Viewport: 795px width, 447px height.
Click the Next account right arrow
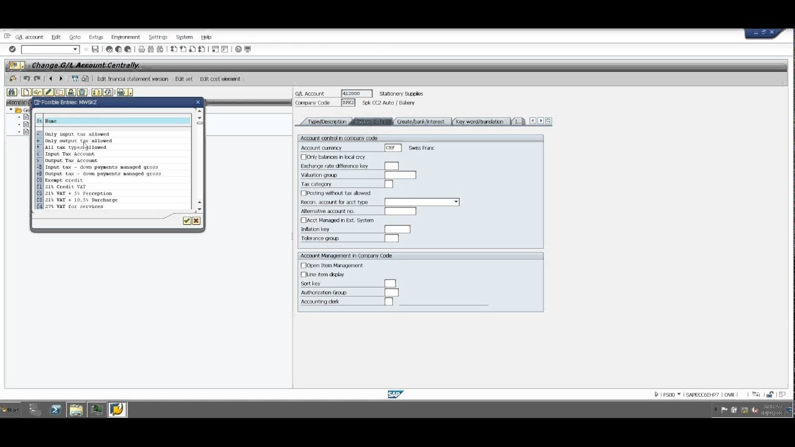coord(61,79)
